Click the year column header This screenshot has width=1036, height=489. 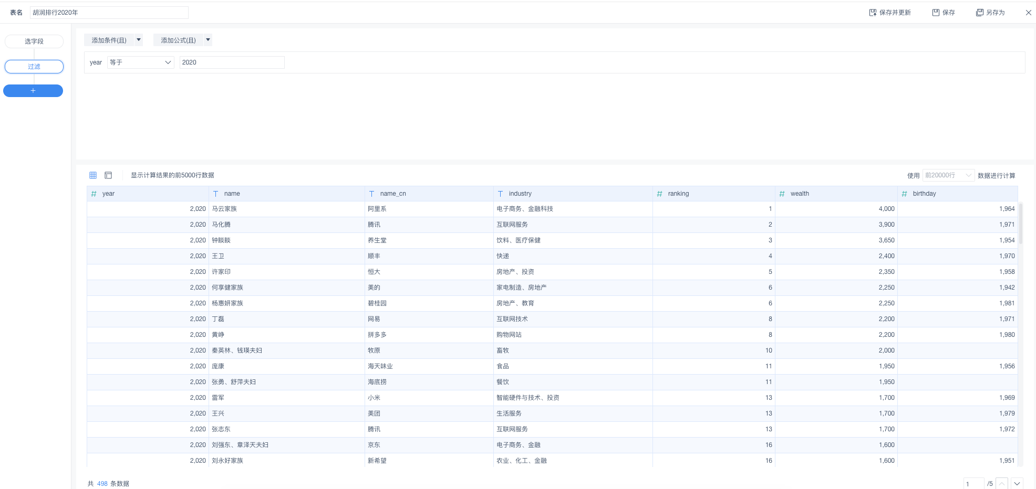pyautogui.click(x=148, y=194)
